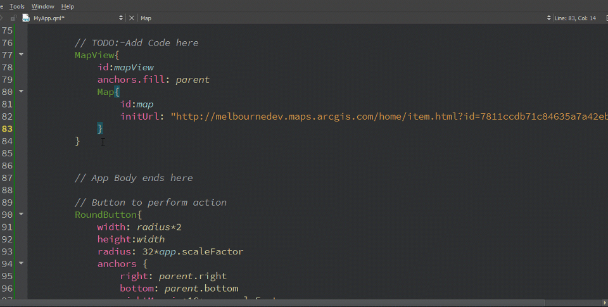Click the MapView type name on line 77
This screenshot has width=608, height=307.
[x=94, y=55]
